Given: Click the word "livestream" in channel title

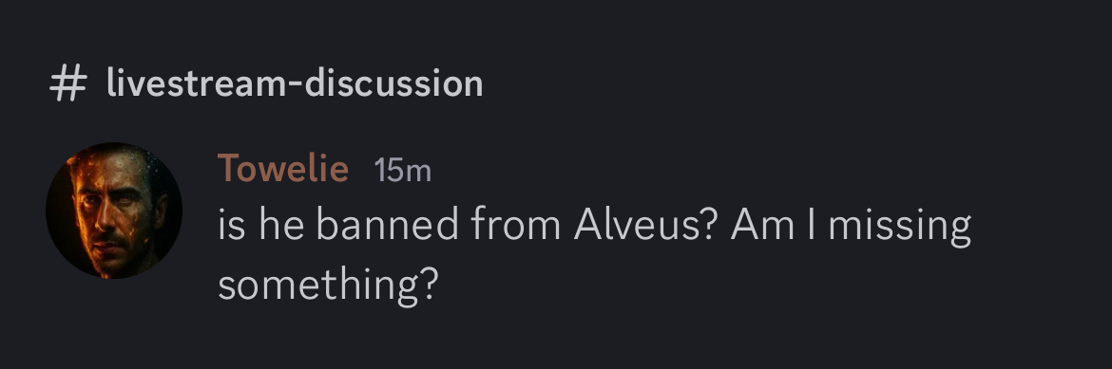Looking at the screenshot, I should [197, 83].
